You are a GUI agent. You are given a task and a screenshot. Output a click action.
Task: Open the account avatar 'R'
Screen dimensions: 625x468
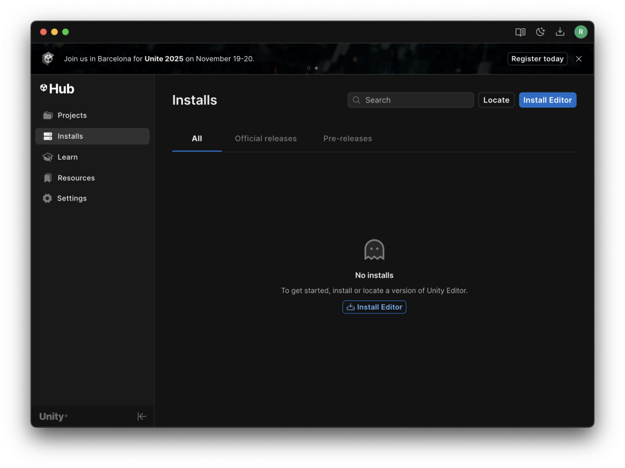coord(581,32)
